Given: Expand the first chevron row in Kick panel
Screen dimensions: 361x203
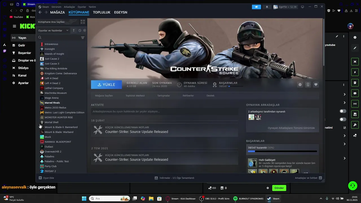Looking at the screenshot, I should point(344,94).
